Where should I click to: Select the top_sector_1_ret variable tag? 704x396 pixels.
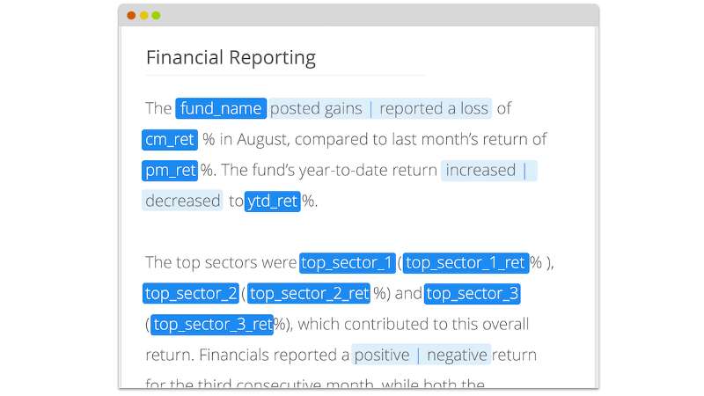(466, 262)
